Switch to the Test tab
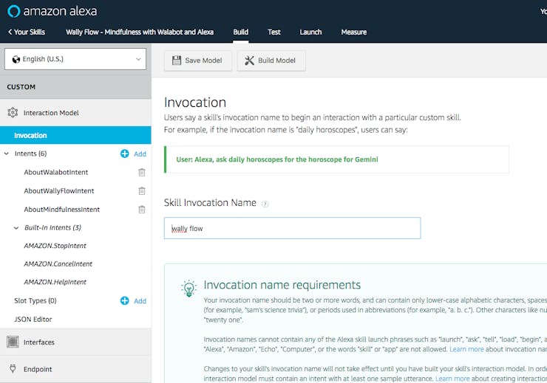This screenshot has height=383, width=547. [x=274, y=32]
